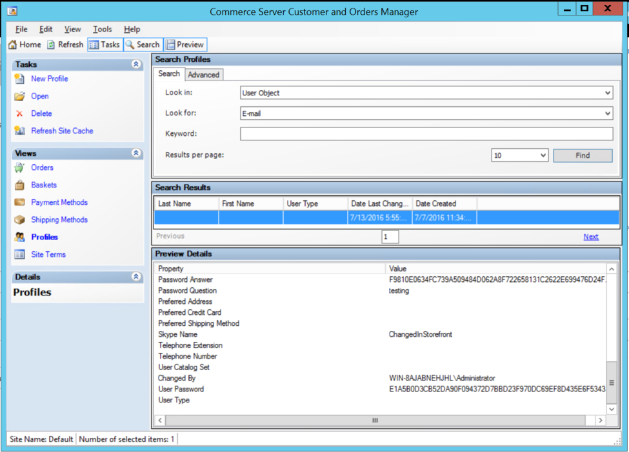Click the Home toolbar icon
The image size is (629, 452).
13,45
